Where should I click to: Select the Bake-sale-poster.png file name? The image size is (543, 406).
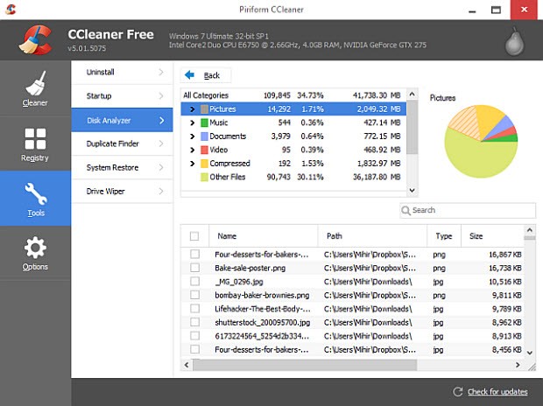tap(250, 268)
